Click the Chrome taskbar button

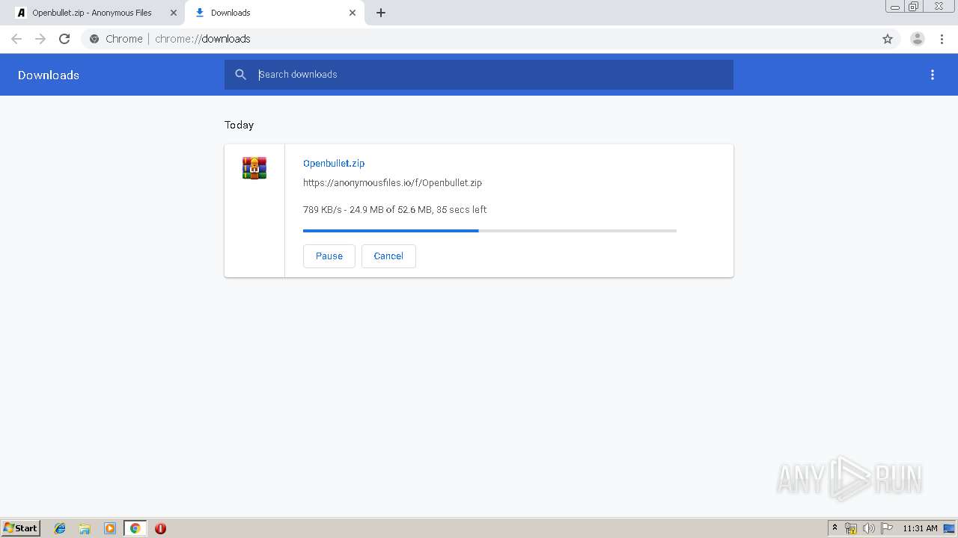[135, 528]
